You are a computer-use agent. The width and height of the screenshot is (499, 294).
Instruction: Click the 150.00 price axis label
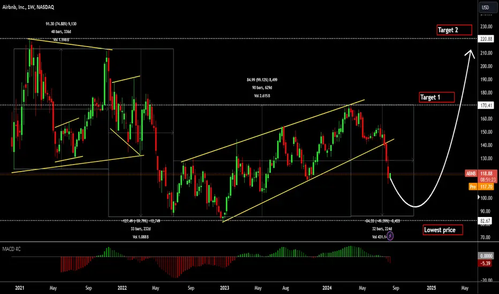click(486, 132)
